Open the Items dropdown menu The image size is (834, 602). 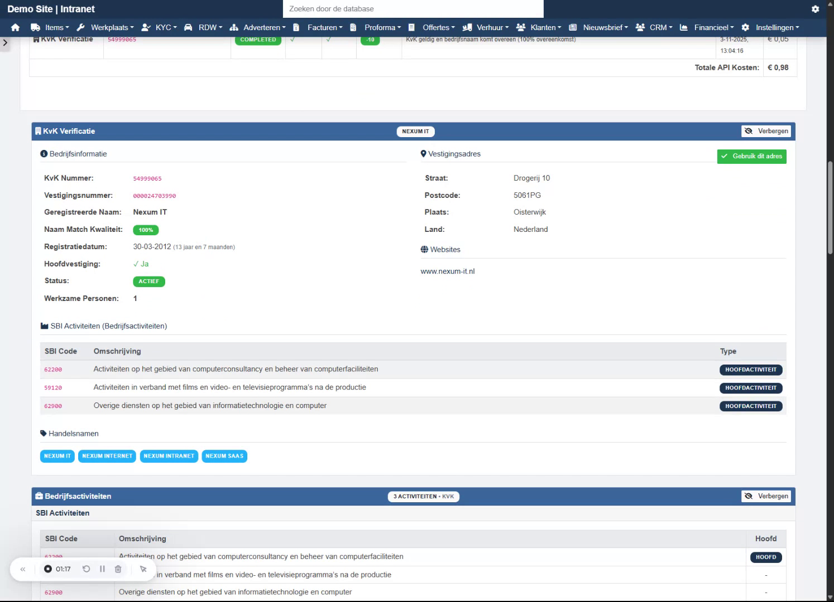57,27
